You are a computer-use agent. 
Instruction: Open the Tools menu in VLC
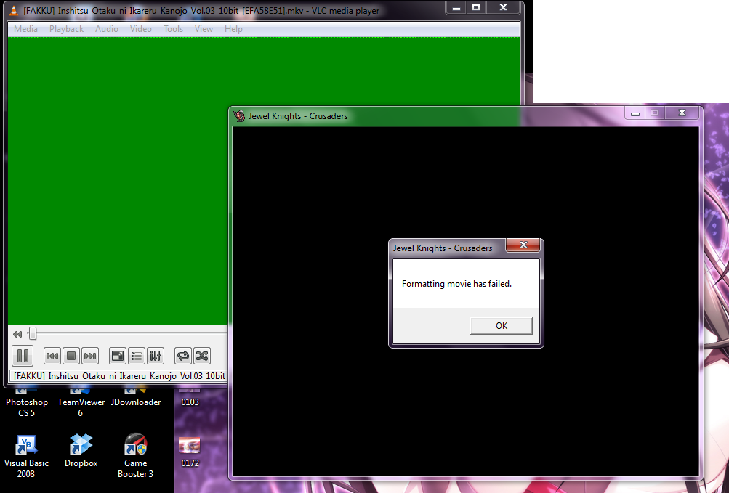[x=173, y=29]
